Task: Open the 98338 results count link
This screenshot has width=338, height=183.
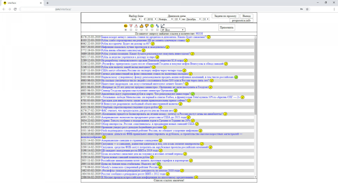Action: point(199,34)
